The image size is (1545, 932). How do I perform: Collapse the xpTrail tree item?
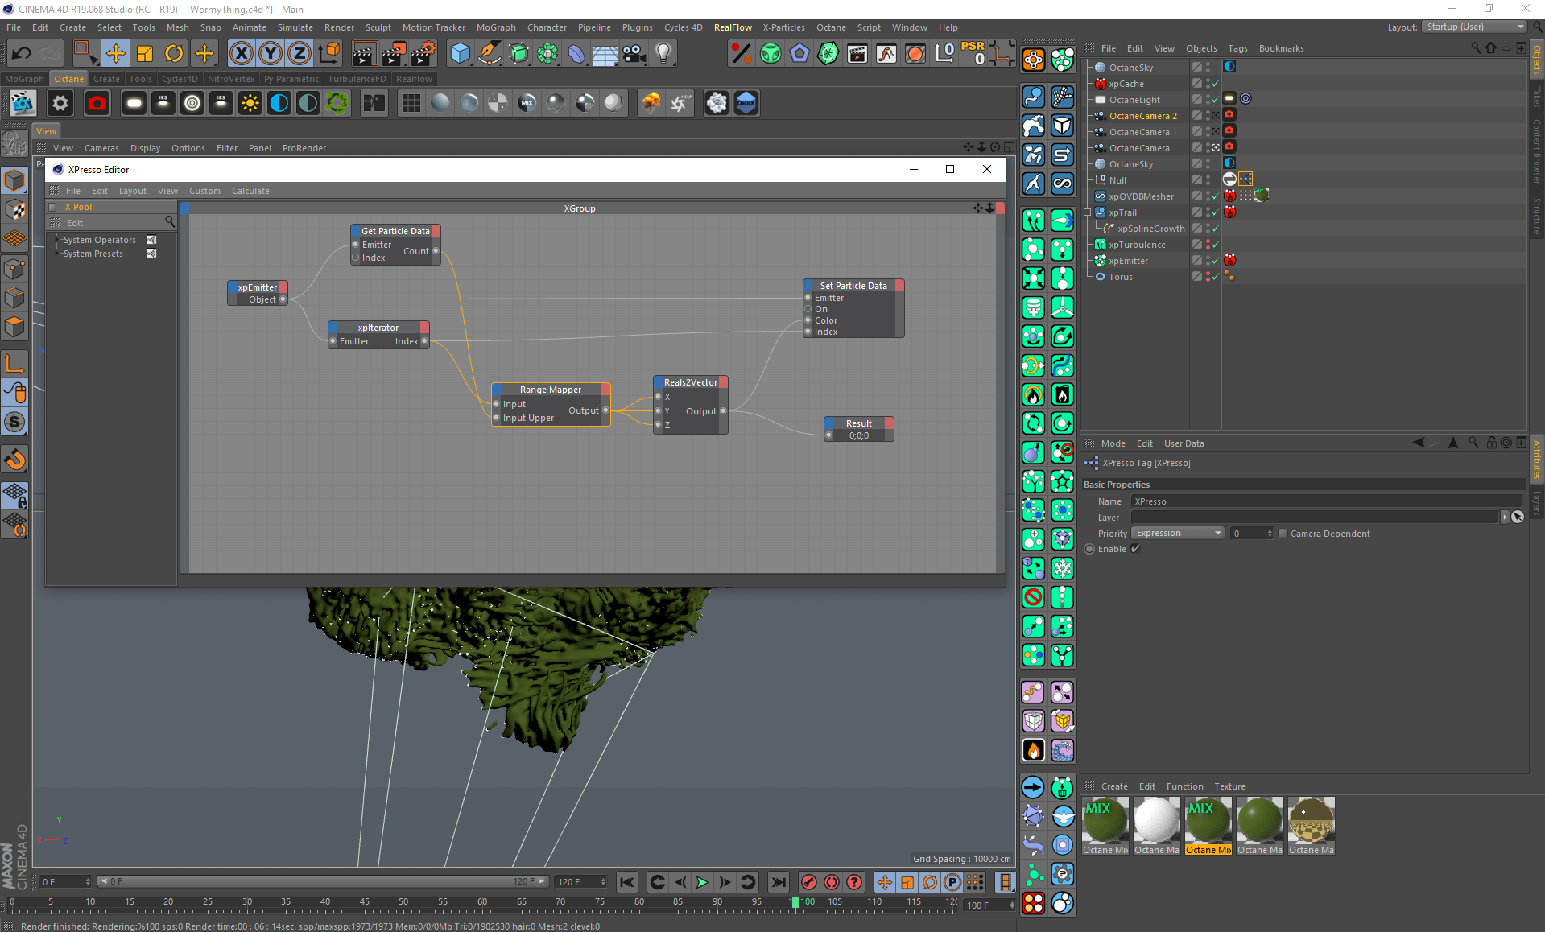tap(1088, 212)
